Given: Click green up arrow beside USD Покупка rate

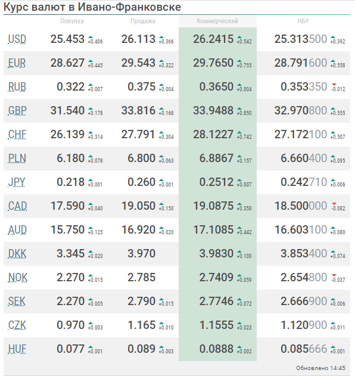Looking at the screenshot, I should [x=91, y=37].
